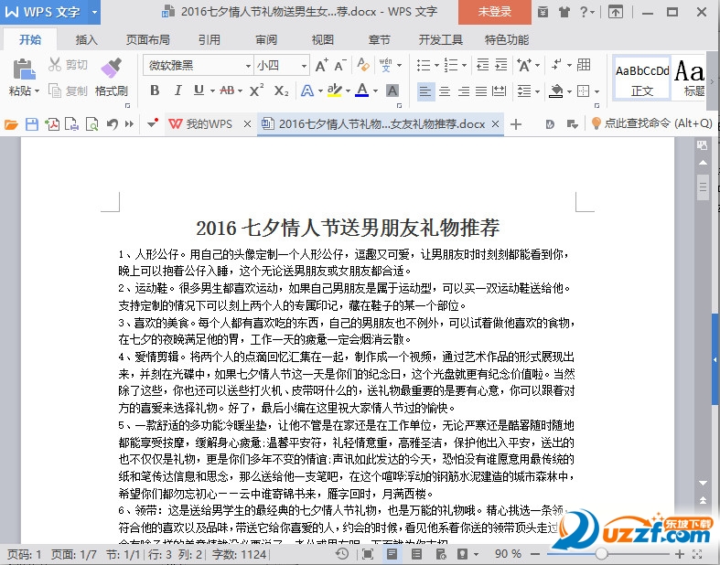
Task: Undo the last action
Action: 112,124
